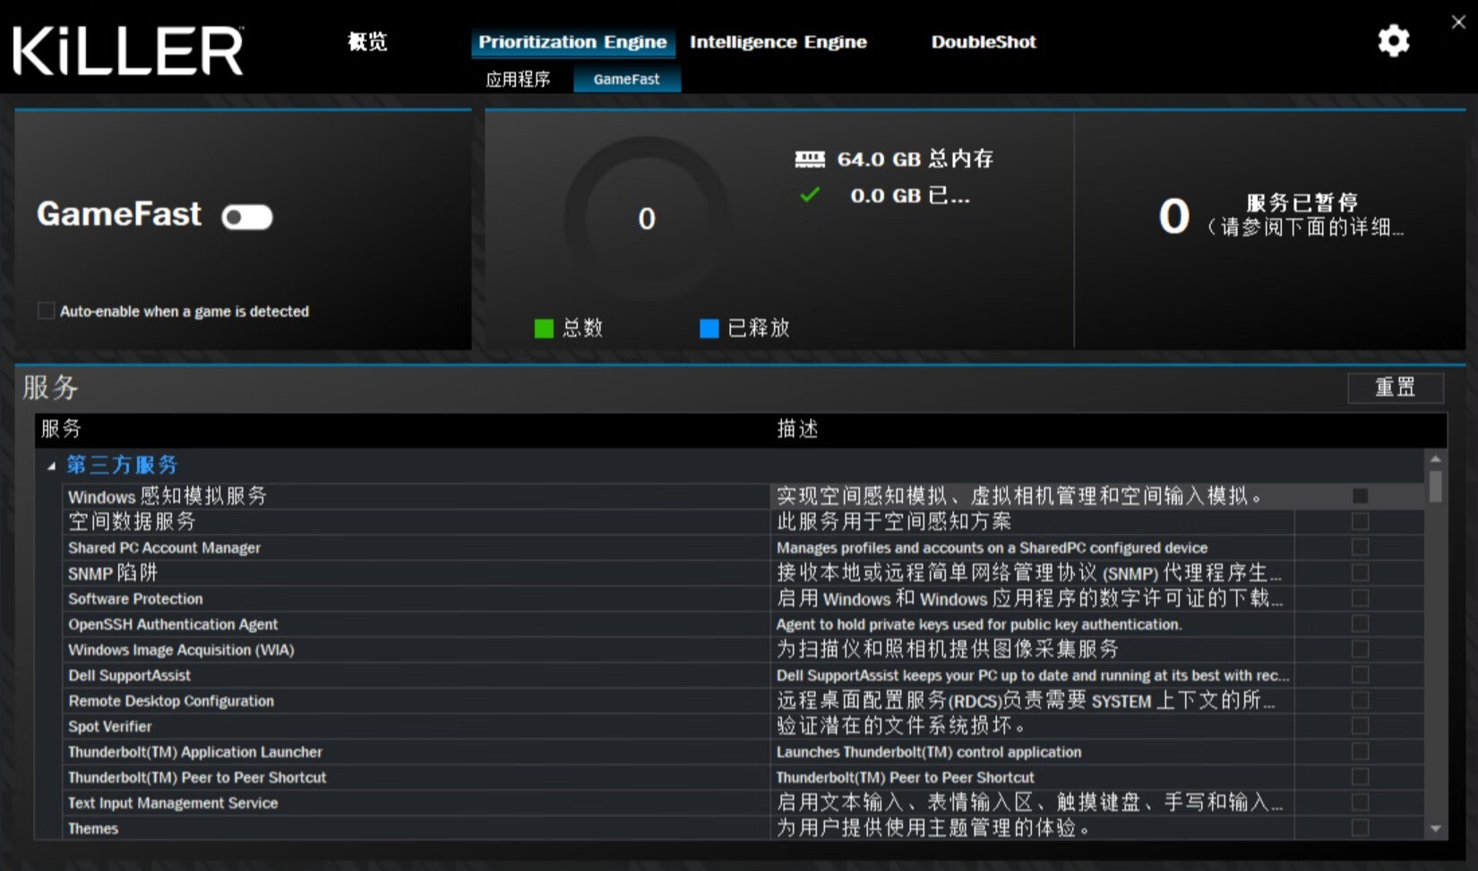Switch to the 应用程序 sub-tab
1478x871 pixels.
pyautogui.click(x=518, y=79)
